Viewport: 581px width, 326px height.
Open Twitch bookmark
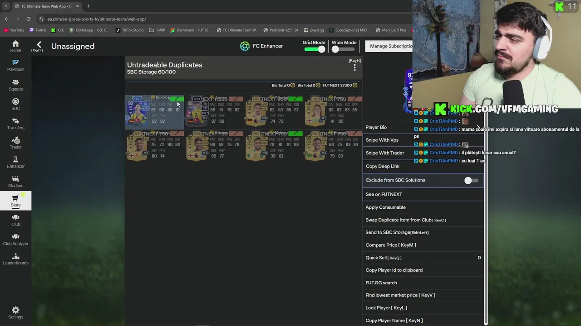tap(38, 30)
